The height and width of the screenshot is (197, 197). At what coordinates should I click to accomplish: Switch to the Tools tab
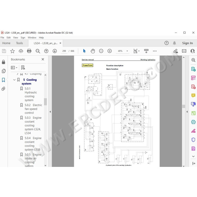coord(19,43)
